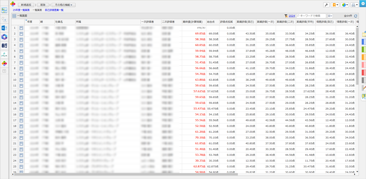
Task: Click the 新規追加 button
Action: pyautogui.click(x=26, y=5)
